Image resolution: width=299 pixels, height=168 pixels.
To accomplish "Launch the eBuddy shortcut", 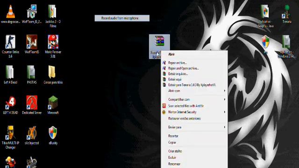I will tap(53, 133).
